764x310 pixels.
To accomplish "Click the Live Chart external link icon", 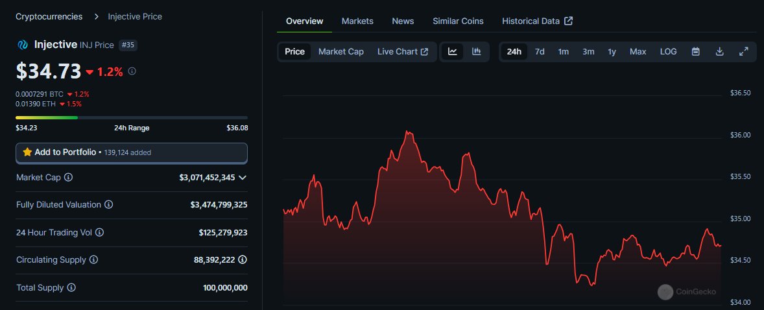I will [x=424, y=52].
